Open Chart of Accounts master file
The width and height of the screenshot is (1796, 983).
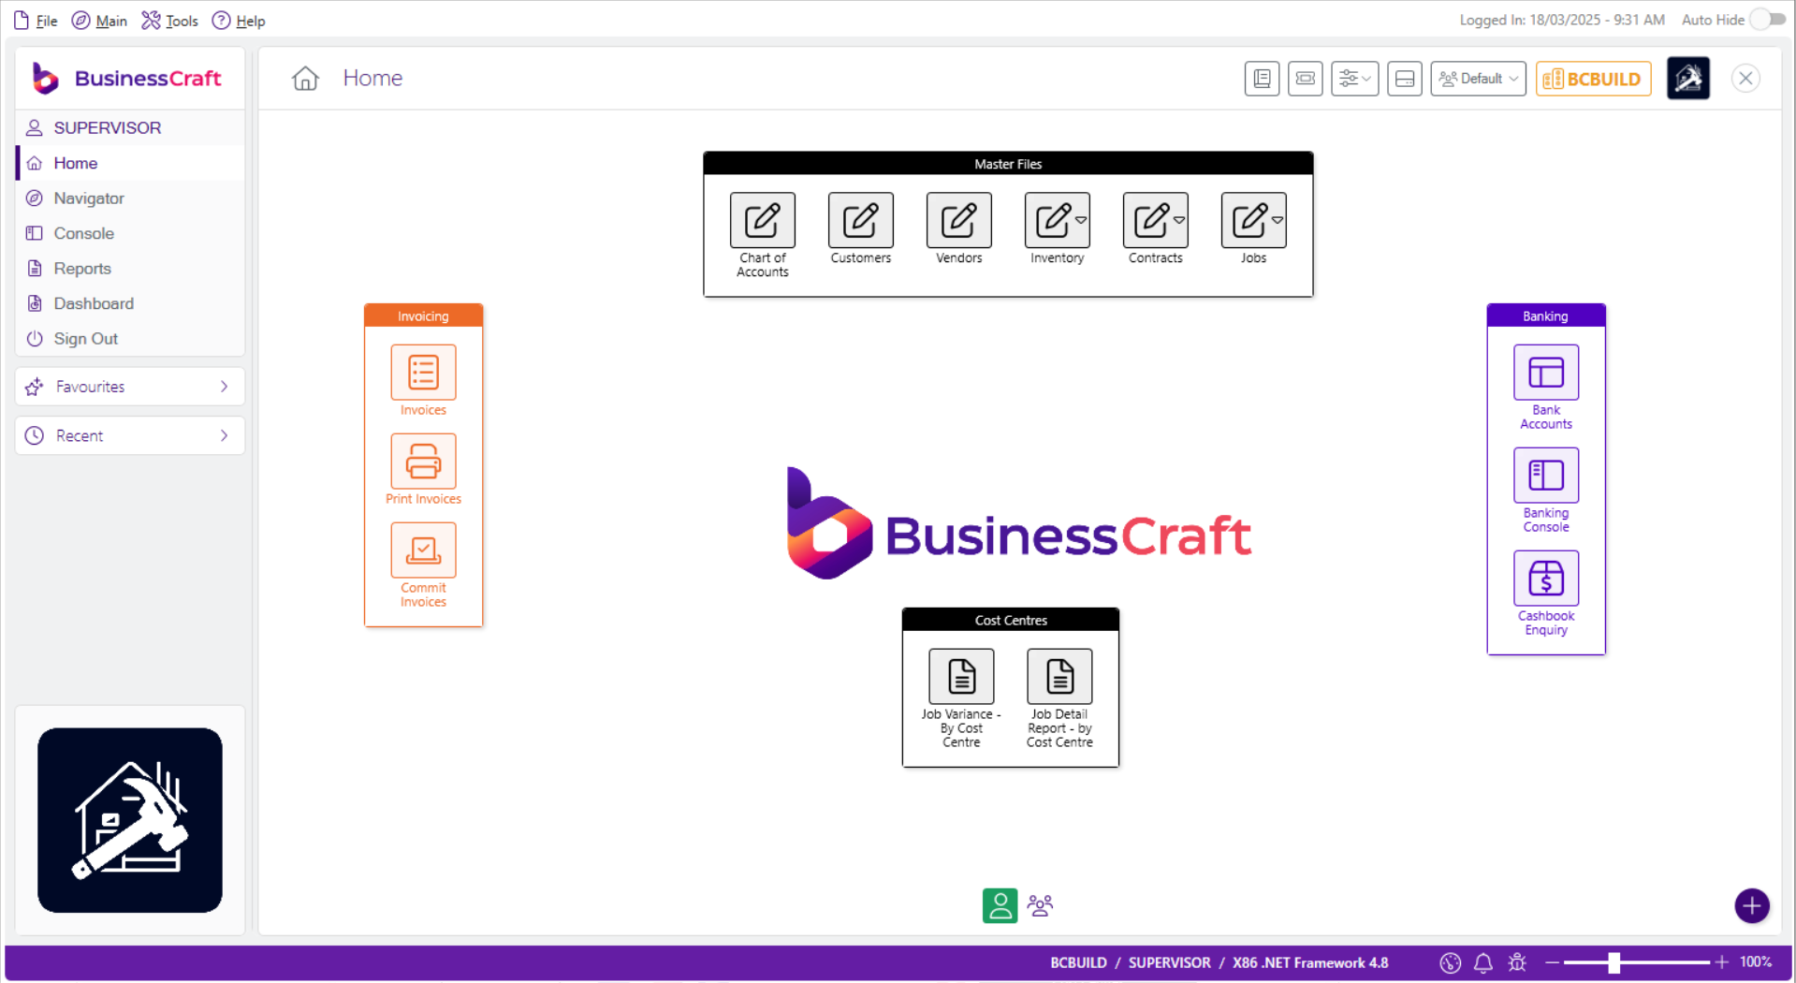pyautogui.click(x=762, y=220)
